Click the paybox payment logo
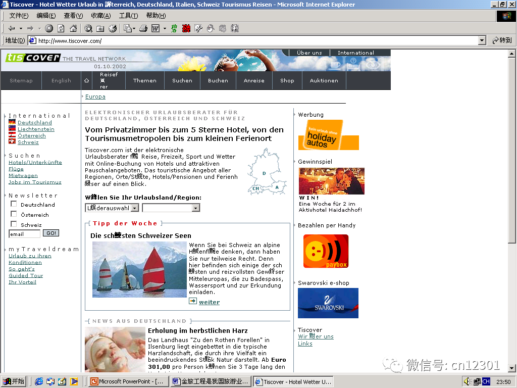This screenshot has width=517, height=388. coord(326,251)
